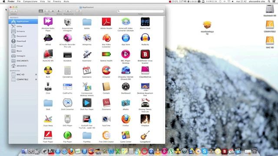Screen dimensions: 278x156
Task: Select the Dizionario book icon
Action: (x=106, y=103)
